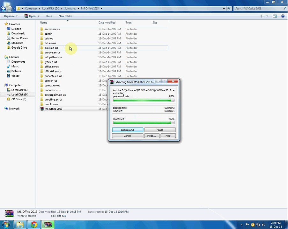The height and width of the screenshot is (229, 288).
Task: Refresh the folder view
Action: (x=229, y=8)
